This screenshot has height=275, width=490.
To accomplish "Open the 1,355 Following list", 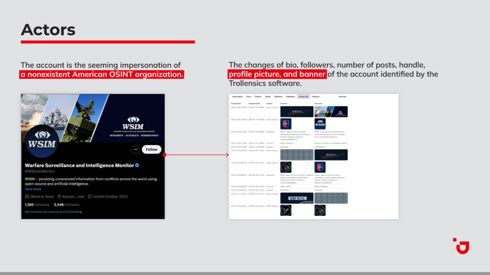I will click(x=38, y=204).
